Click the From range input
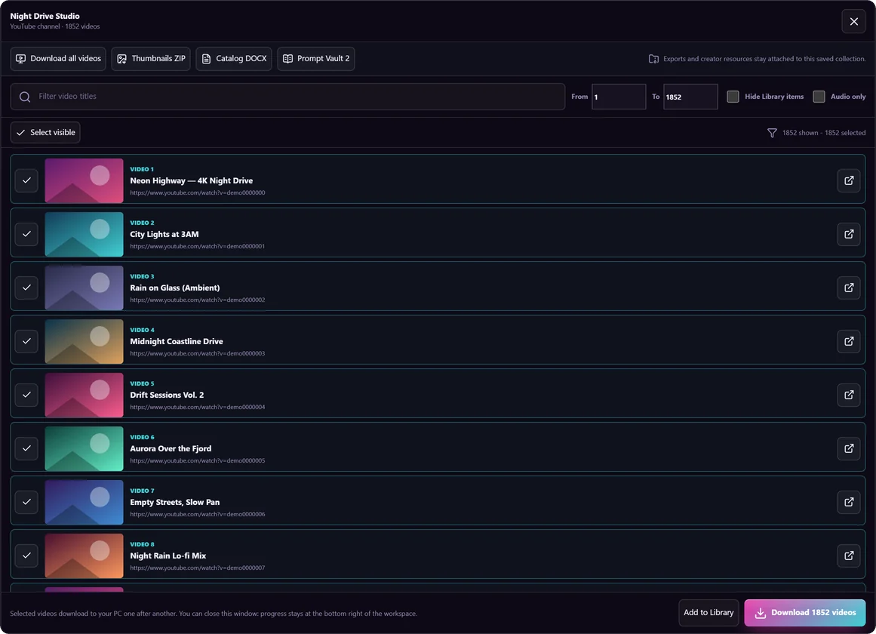Viewport: 876px width, 634px height. click(619, 97)
